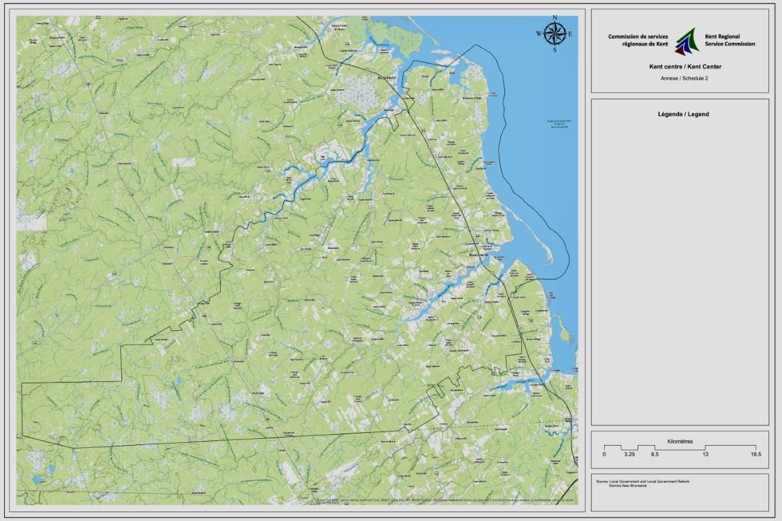Click the Route 11 highway shield near Richibucto
Viewport: 782px width, 521px height.
tap(367, 70)
